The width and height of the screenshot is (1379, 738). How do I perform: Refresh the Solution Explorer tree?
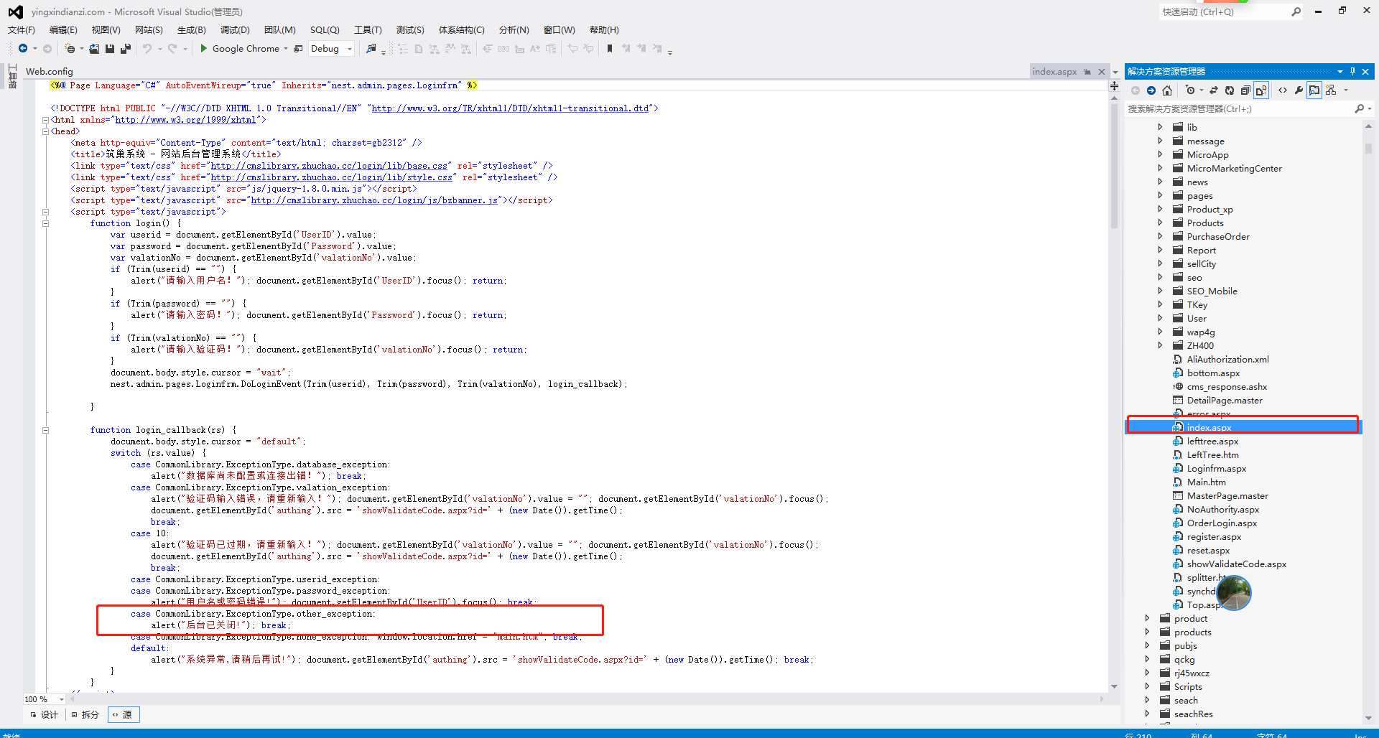(1230, 90)
